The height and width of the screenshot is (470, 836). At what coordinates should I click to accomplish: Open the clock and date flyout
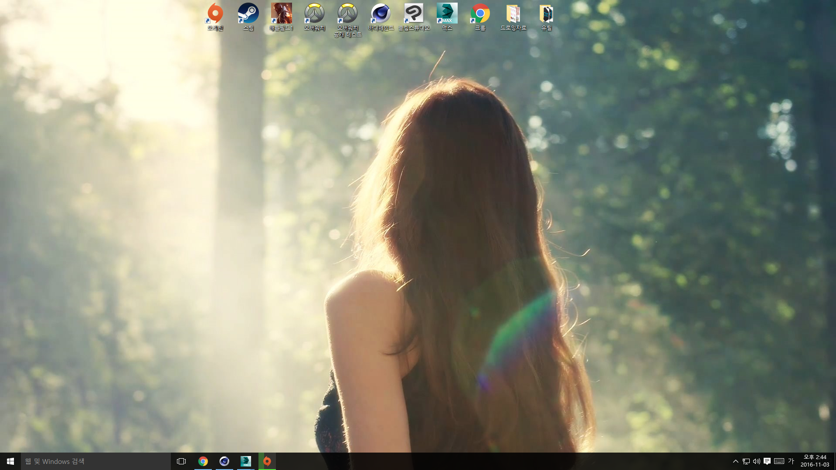click(x=815, y=461)
